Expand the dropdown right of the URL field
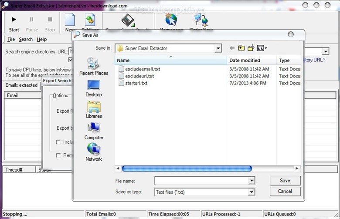 click(x=326, y=51)
